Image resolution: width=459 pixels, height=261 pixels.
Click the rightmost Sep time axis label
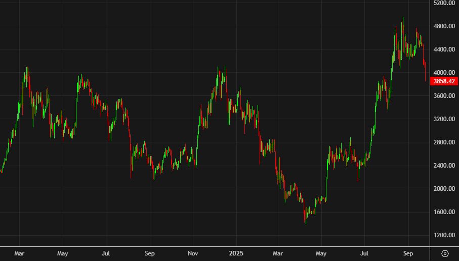408,253
